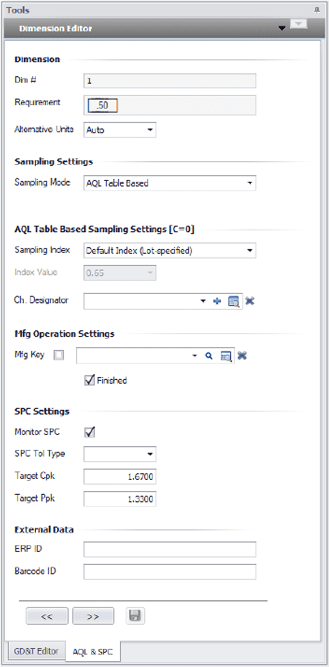Click the Mfg Operation Settings heading
The image size is (329, 667).
click(x=64, y=334)
